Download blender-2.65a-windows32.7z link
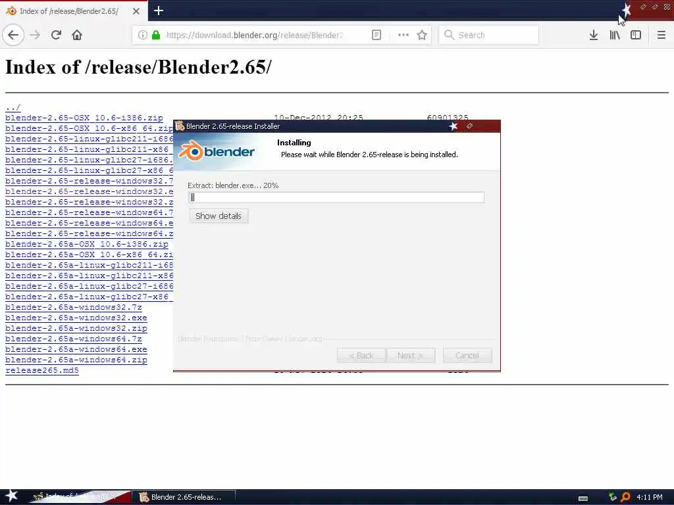Image resolution: width=674 pixels, height=505 pixels. (74, 308)
